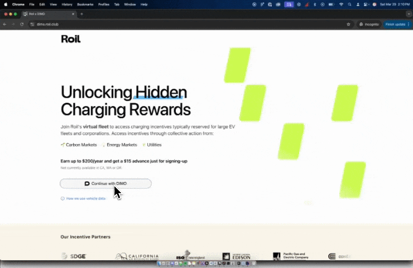The height and width of the screenshot is (268, 413).
Task: Open the Window menu
Action: coord(130,4)
